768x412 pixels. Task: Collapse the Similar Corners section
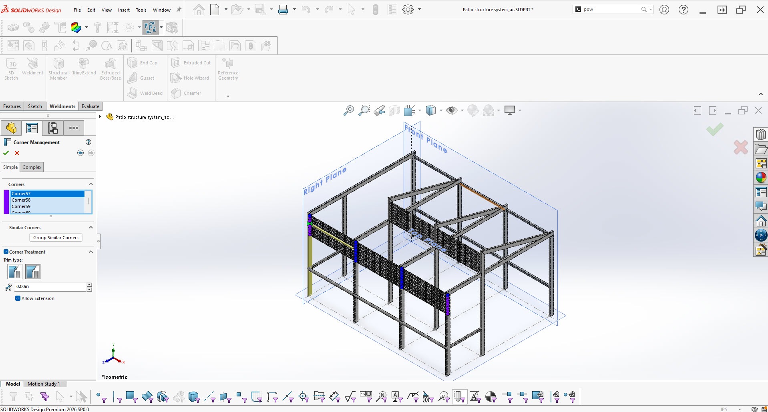(90, 227)
